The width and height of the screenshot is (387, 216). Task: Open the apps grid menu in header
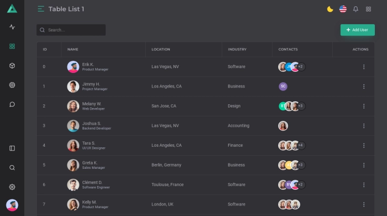pos(369,9)
